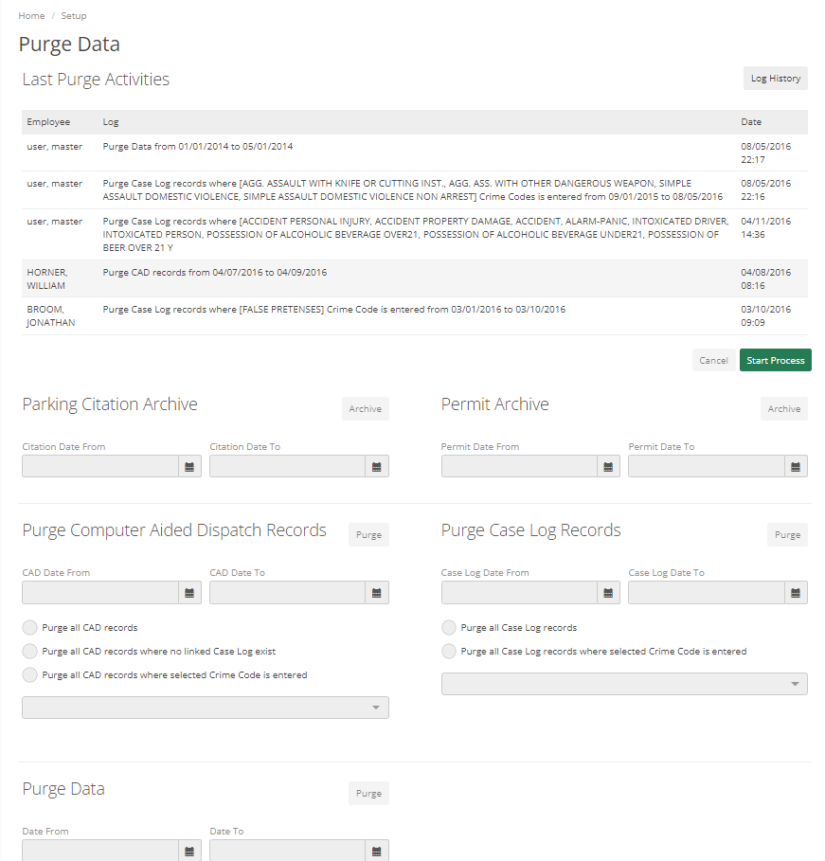Click the Date column header
The height and width of the screenshot is (861, 825).
pyautogui.click(x=751, y=122)
